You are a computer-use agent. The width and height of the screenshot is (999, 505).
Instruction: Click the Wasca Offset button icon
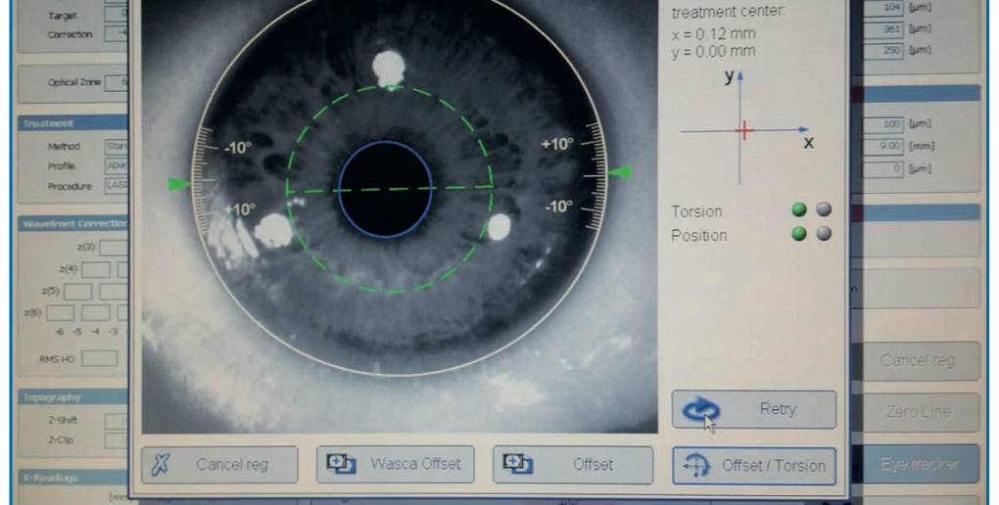coord(342,464)
